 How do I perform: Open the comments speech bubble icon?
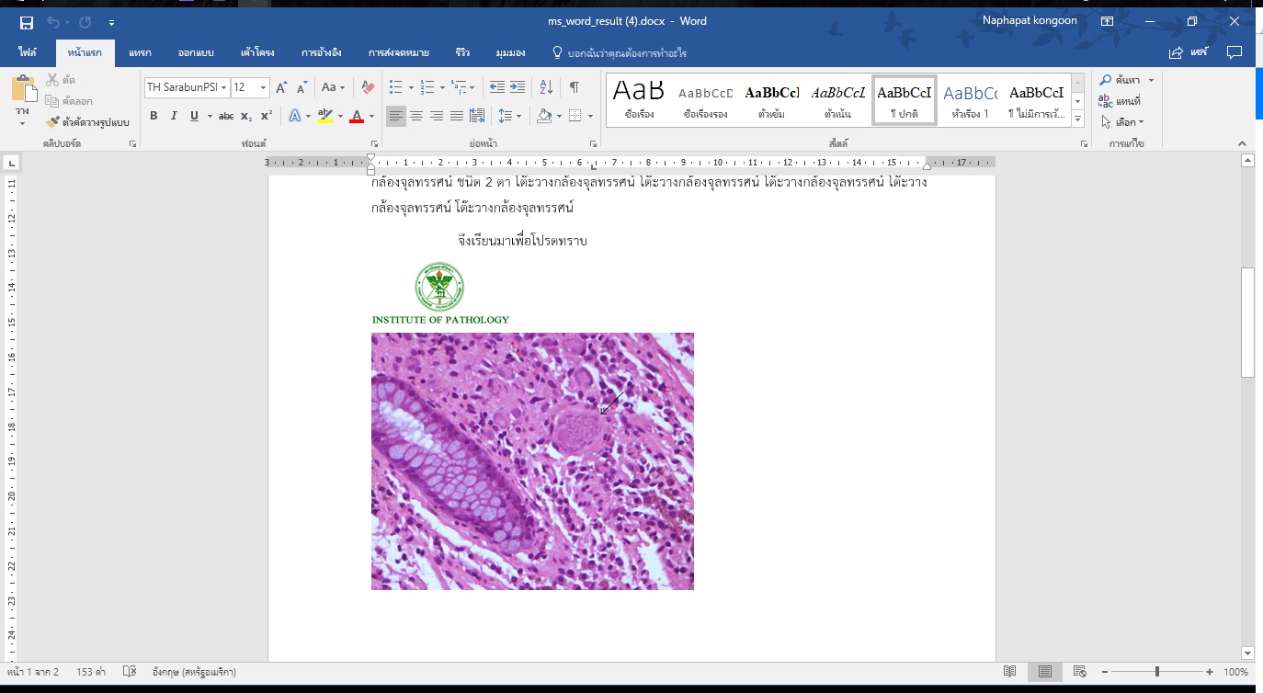coord(1235,53)
